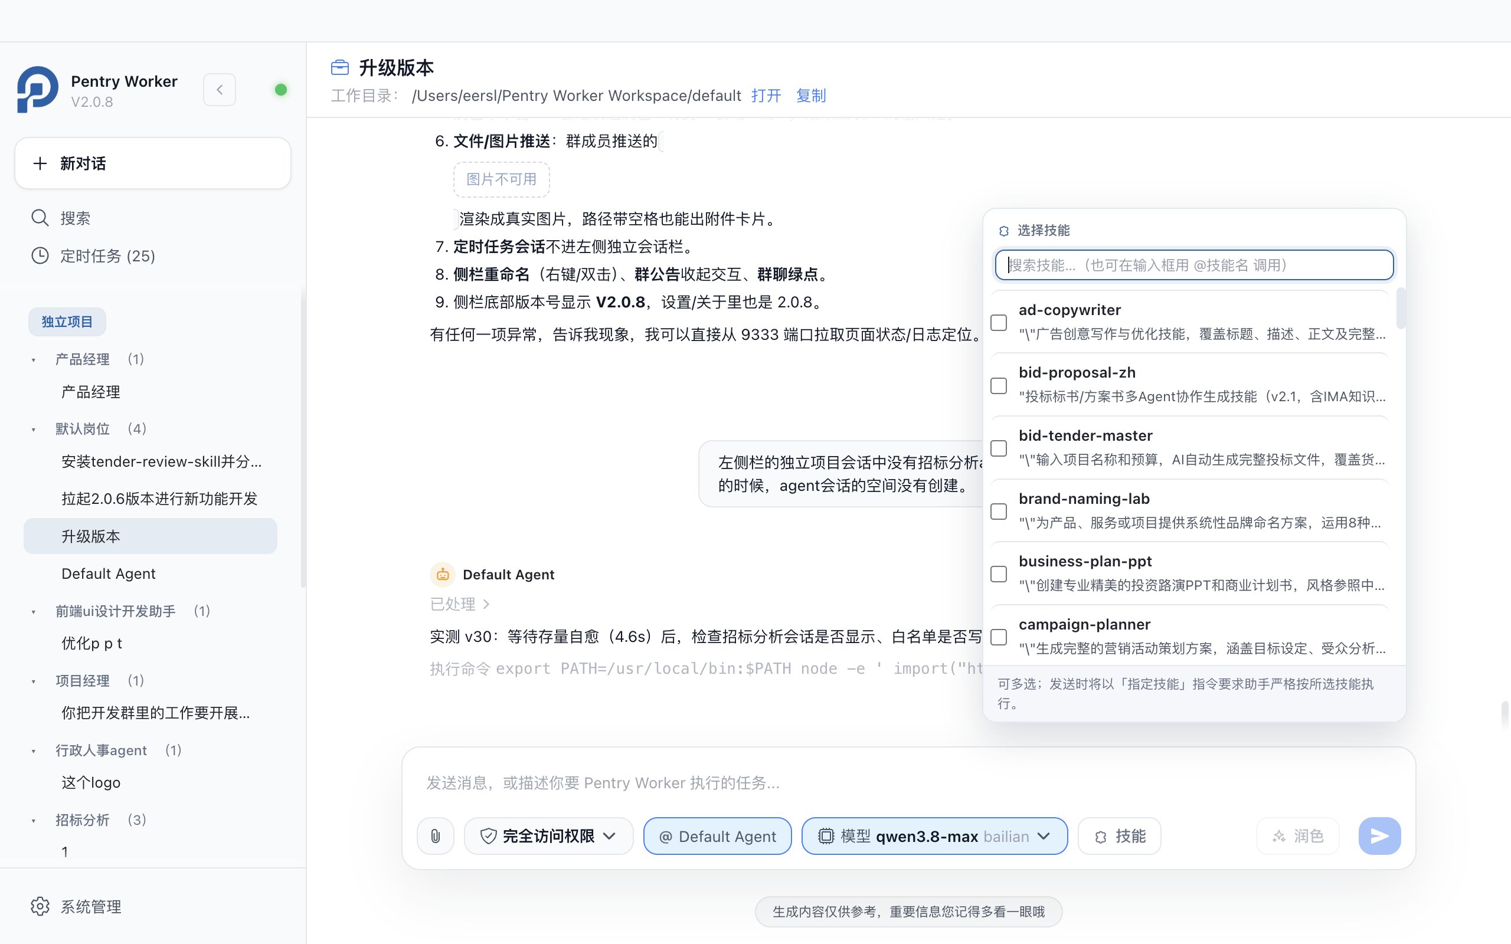Open scheduled tasks via the clock icon
Image resolution: width=1511 pixels, height=944 pixels.
(x=40, y=256)
